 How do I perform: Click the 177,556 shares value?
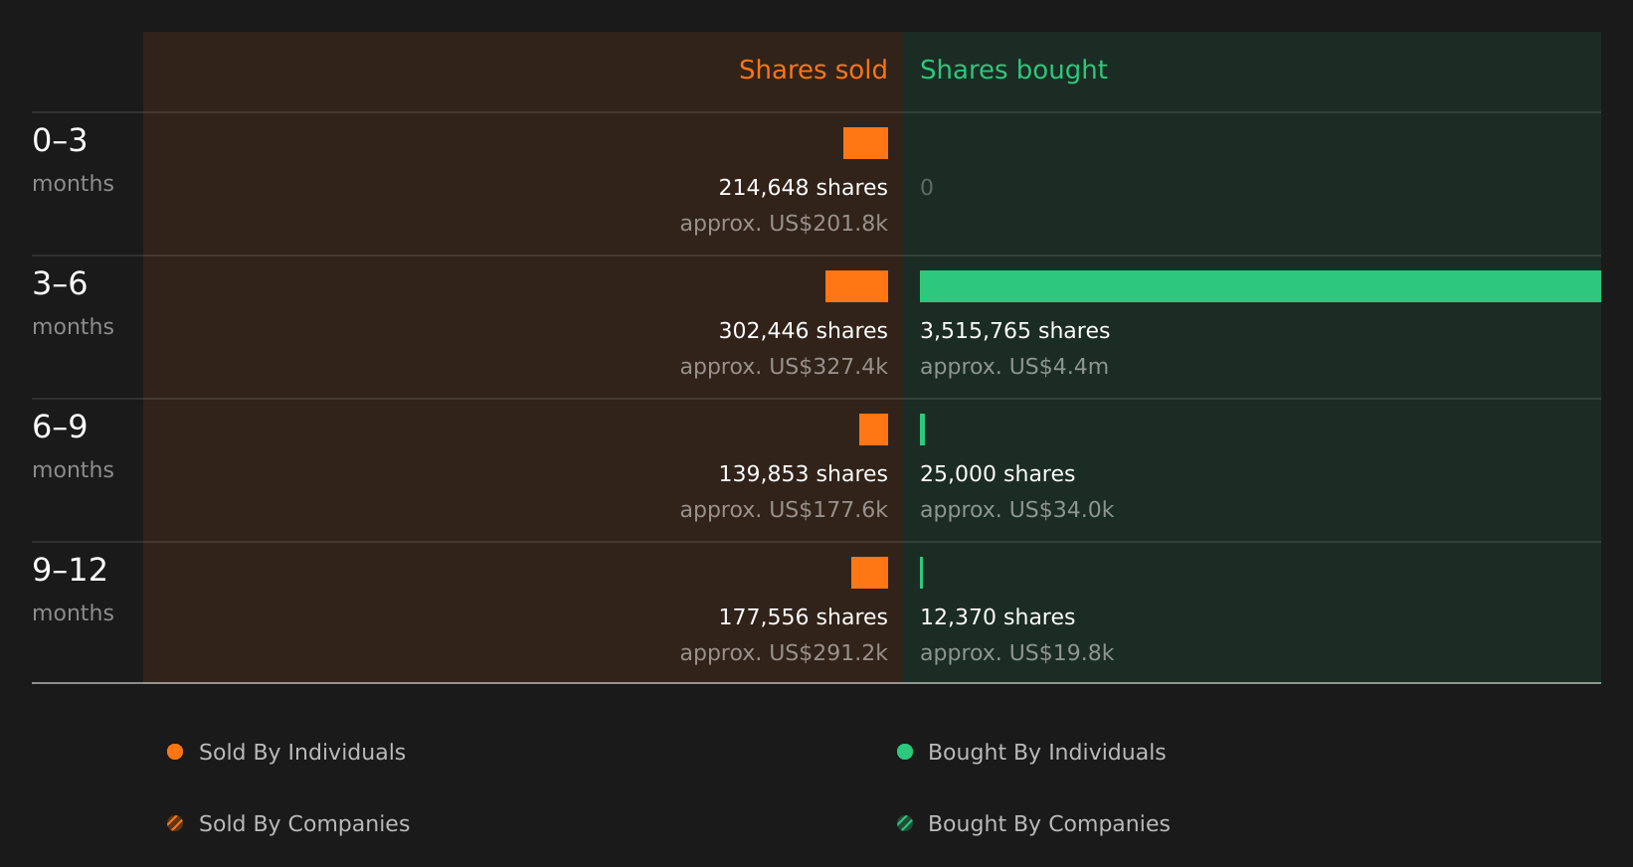803,616
